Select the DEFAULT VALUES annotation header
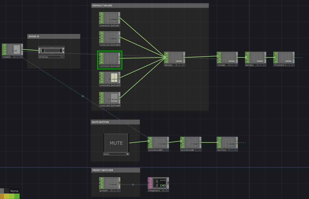The width and height of the screenshot is (309, 199). point(150,5)
